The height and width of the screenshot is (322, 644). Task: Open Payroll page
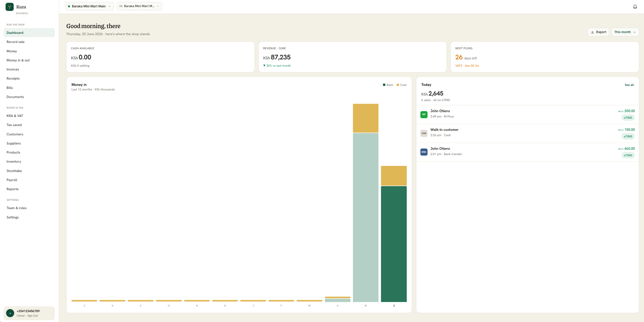point(29,180)
